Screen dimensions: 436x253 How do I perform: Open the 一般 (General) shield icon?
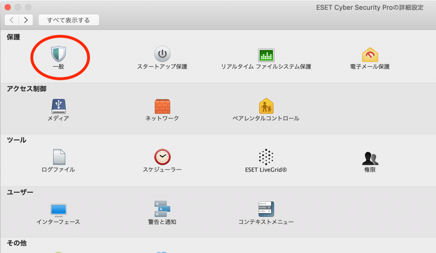coord(59,54)
